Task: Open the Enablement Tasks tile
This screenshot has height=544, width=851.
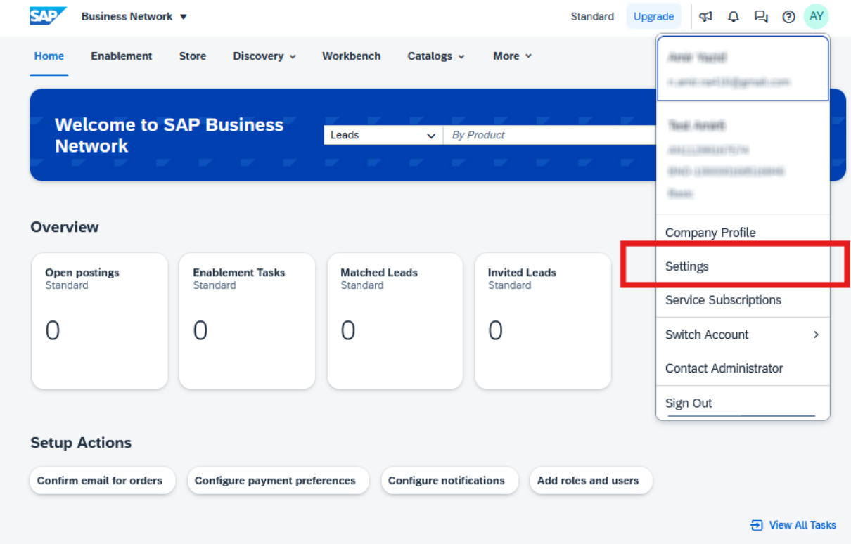Action: pos(248,321)
